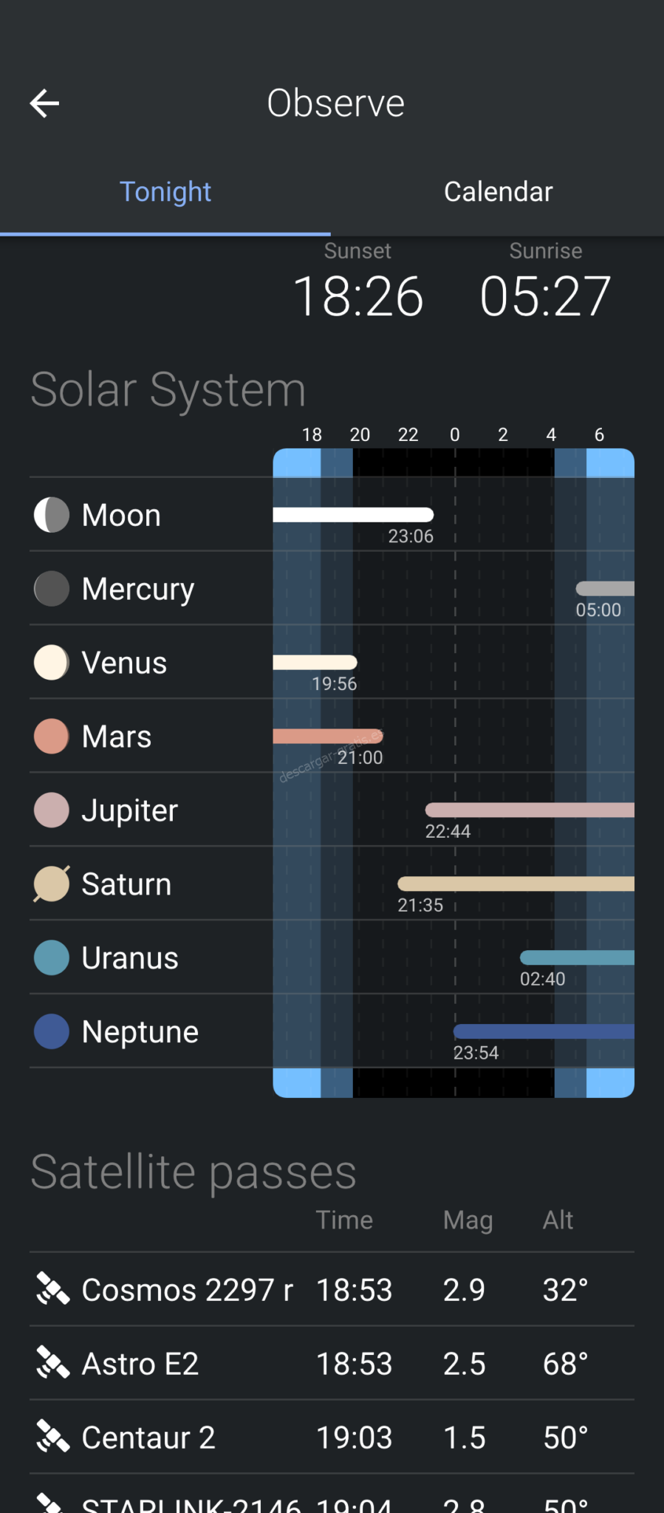Screen dimensions: 664x1513
Task: Select the Uranus planet icon
Action: coord(50,957)
